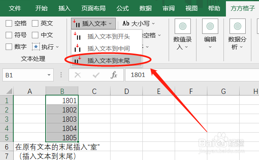Switch to the 开始 ribbon tab
The image size is (259, 160).
[41, 8]
